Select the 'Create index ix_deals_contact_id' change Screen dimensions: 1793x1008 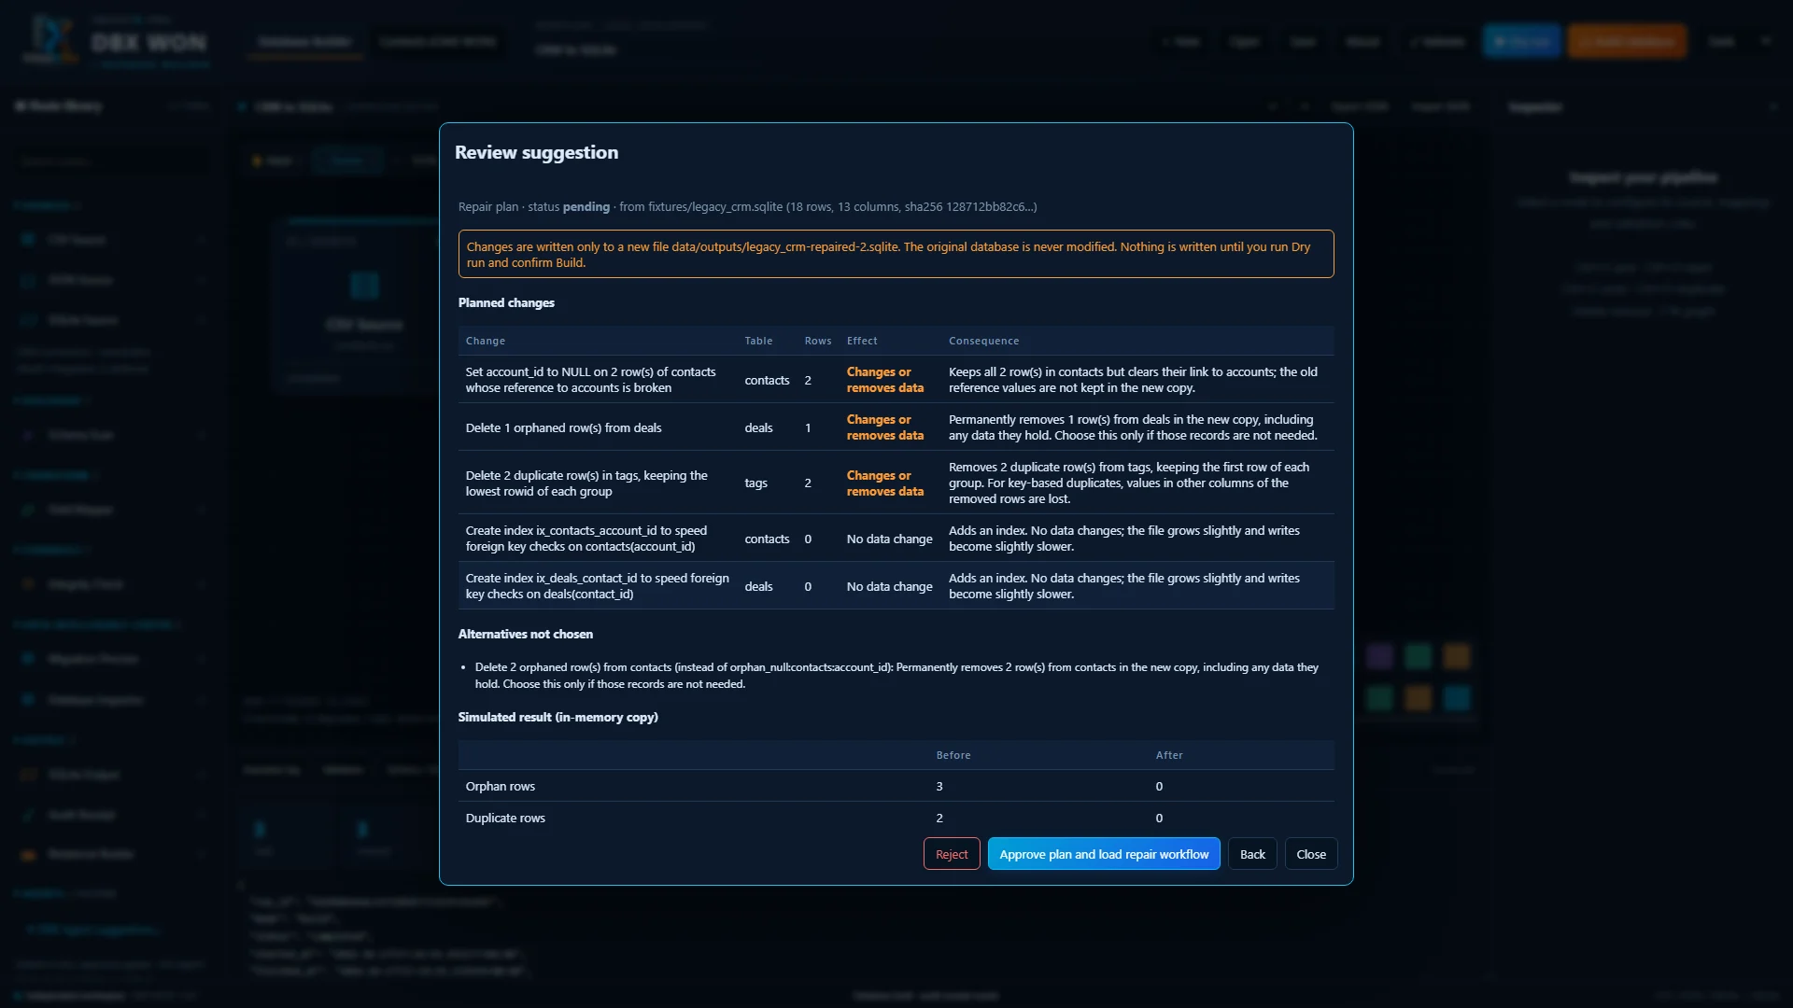pos(896,586)
